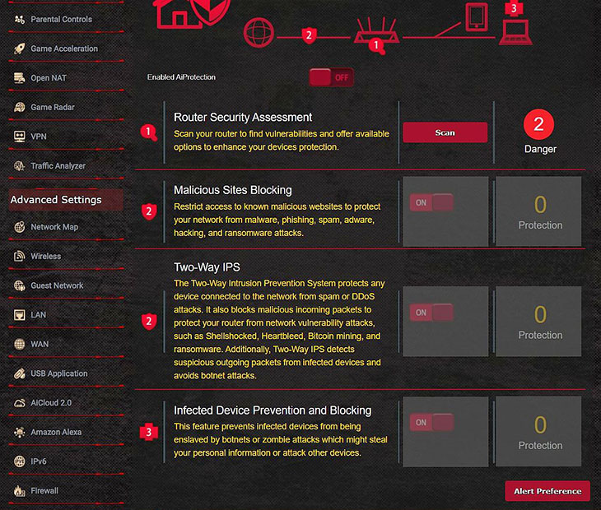Open Two-Way IPS protection count

(538, 322)
